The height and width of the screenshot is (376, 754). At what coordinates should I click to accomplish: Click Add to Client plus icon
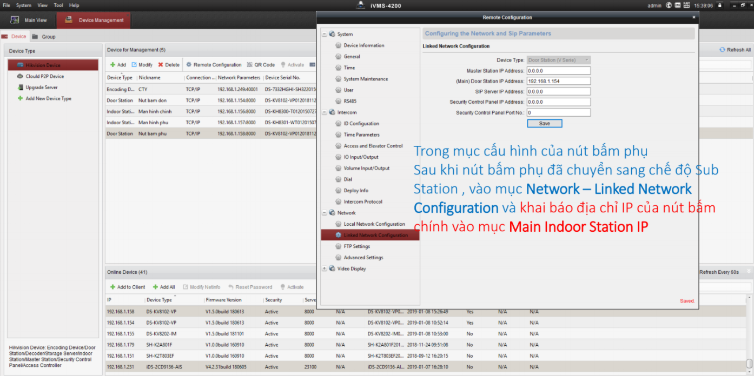click(113, 287)
